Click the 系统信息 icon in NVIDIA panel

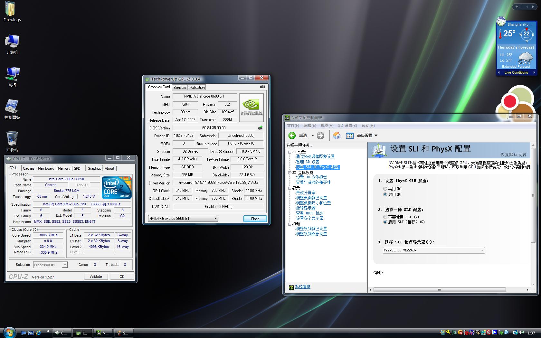point(291,287)
